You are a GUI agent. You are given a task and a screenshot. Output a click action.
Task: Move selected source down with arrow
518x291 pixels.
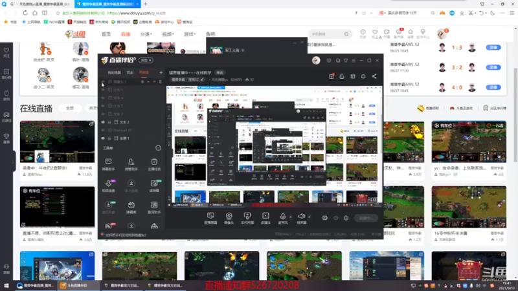point(154,82)
